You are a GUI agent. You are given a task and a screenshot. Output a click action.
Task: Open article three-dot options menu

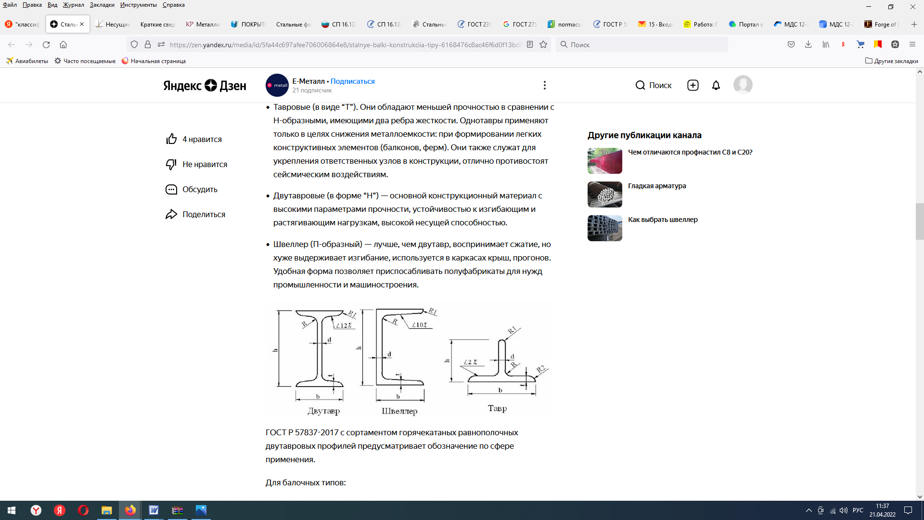[x=545, y=85]
